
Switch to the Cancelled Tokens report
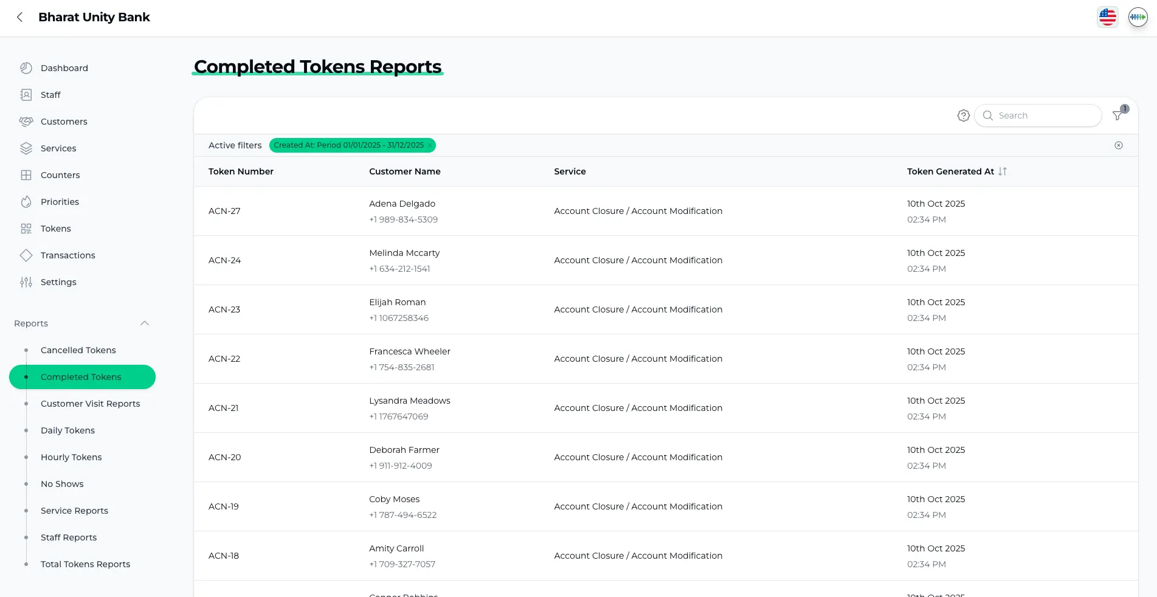pyautogui.click(x=78, y=350)
